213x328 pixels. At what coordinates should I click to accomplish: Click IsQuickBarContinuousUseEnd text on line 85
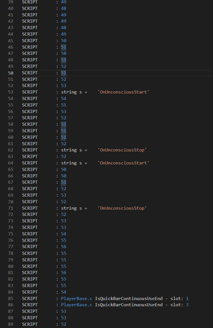pyautogui.click(x=129, y=299)
